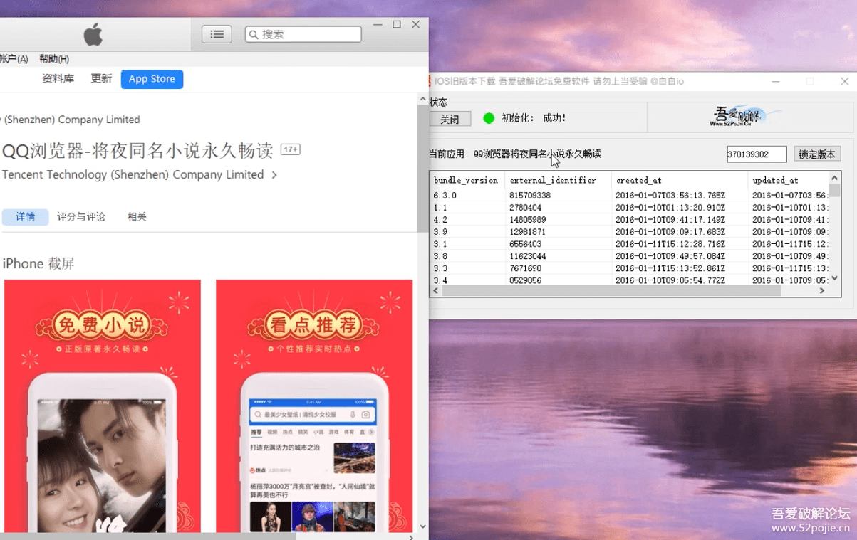The image size is (857, 540).
Task: Select the row with version 6.3.0
Action: (x=630, y=195)
